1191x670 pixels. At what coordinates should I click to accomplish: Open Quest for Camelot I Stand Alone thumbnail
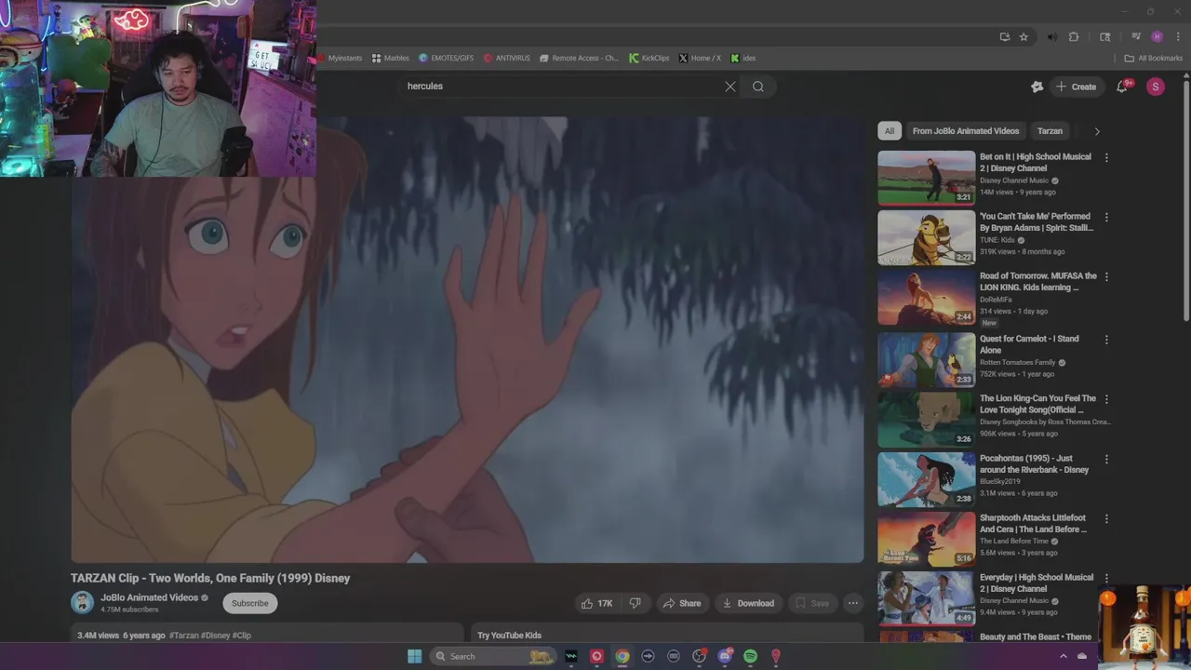click(x=927, y=359)
